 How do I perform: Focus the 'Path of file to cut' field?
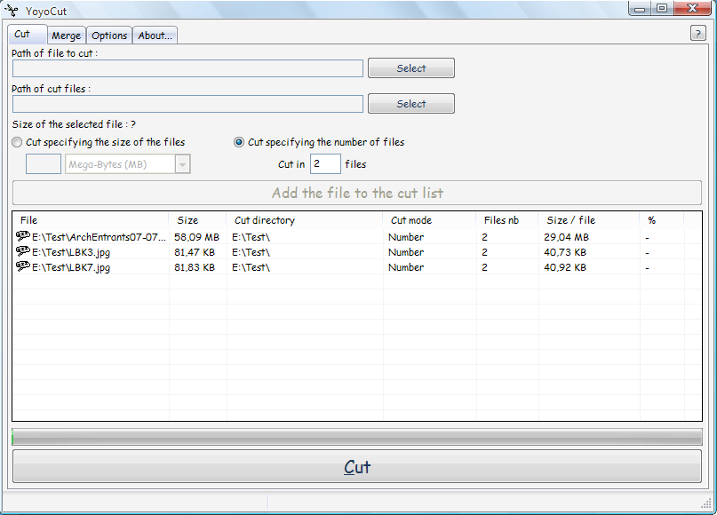(x=187, y=68)
